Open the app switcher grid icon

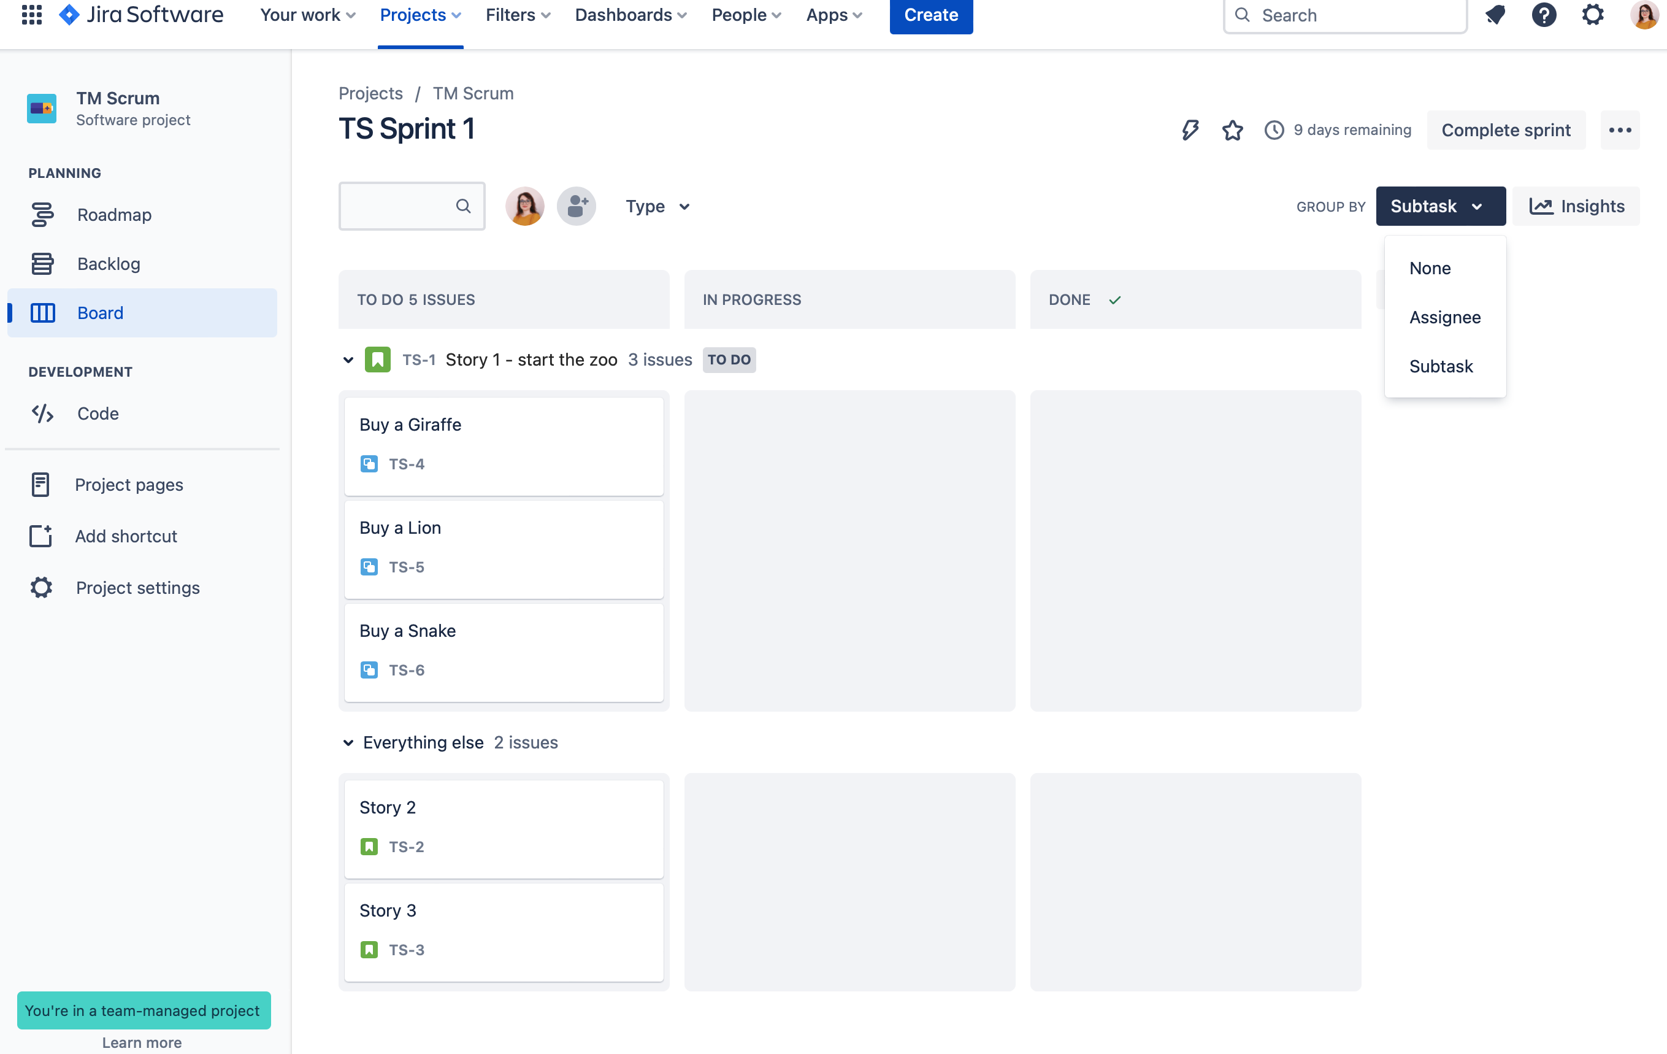pyautogui.click(x=32, y=15)
